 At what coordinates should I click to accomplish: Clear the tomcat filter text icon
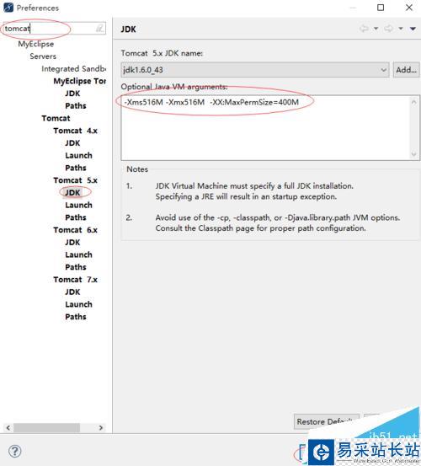click(x=99, y=29)
